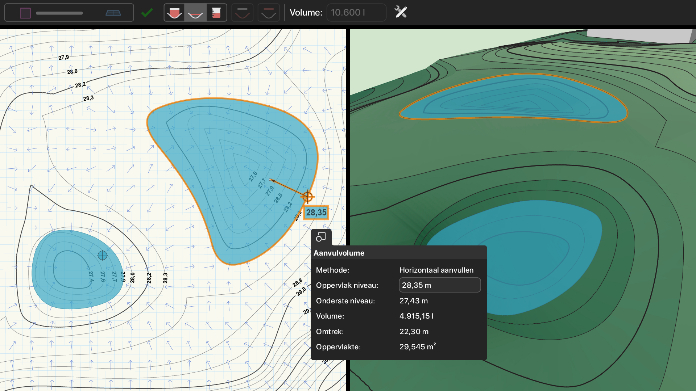Select the beaker volume fill mode
Viewport: 696px width, 391px height.
(216, 13)
